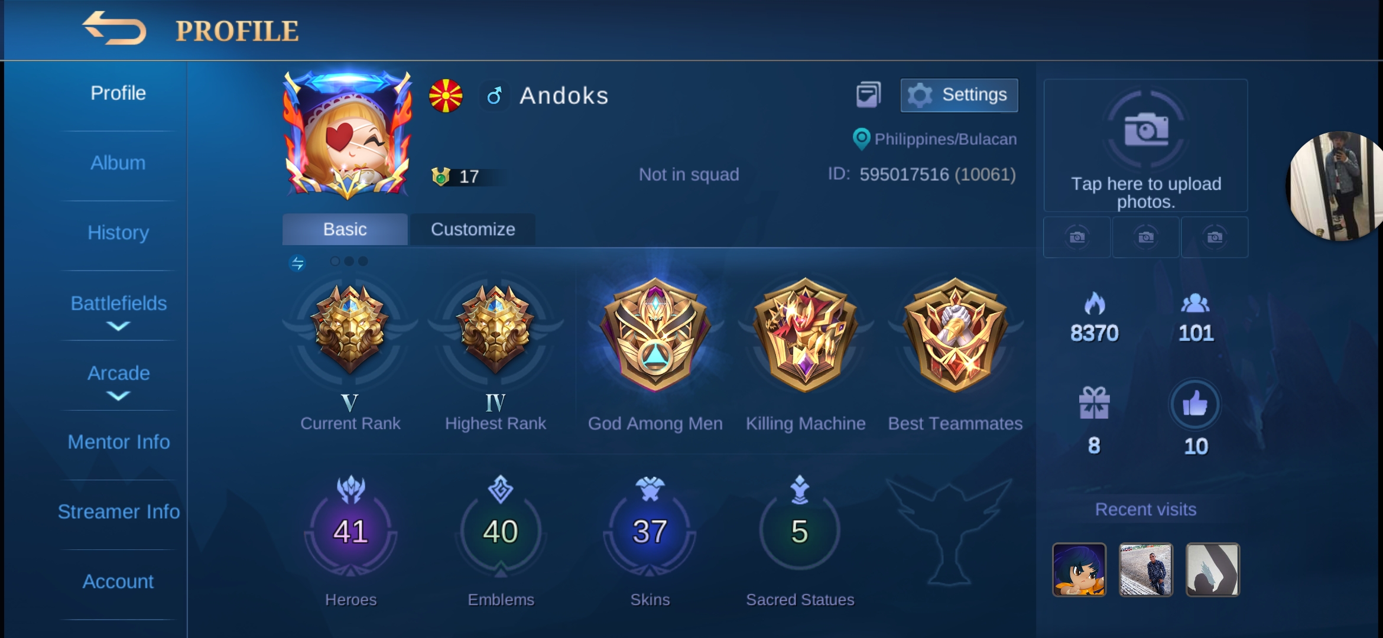This screenshot has height=638, width=1383.
Task: Click the followers people icon
Action: pos(1195,303)
